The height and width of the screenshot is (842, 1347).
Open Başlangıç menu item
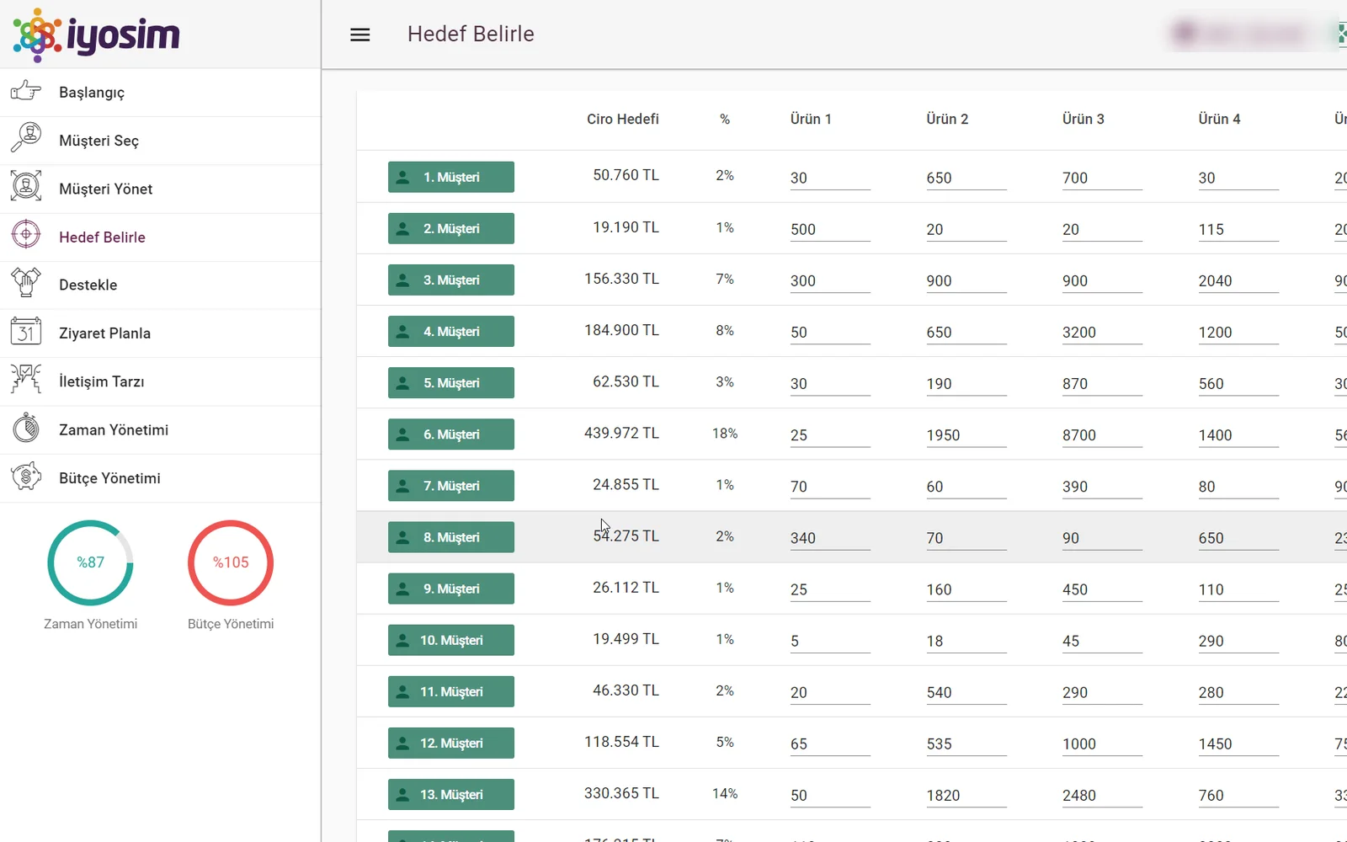point(160,93)
